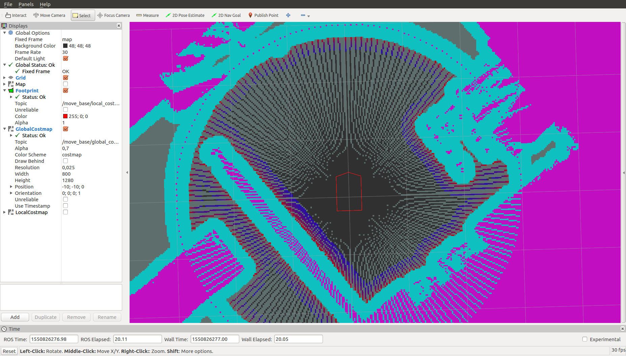Viewport: 626px width, 356px height.
Task: Expand the Map display properties
Action: point(4,84)
